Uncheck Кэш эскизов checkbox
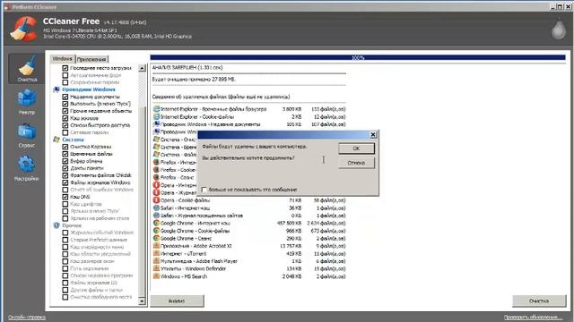The image size is (574, 322). [x=65, y=118]
